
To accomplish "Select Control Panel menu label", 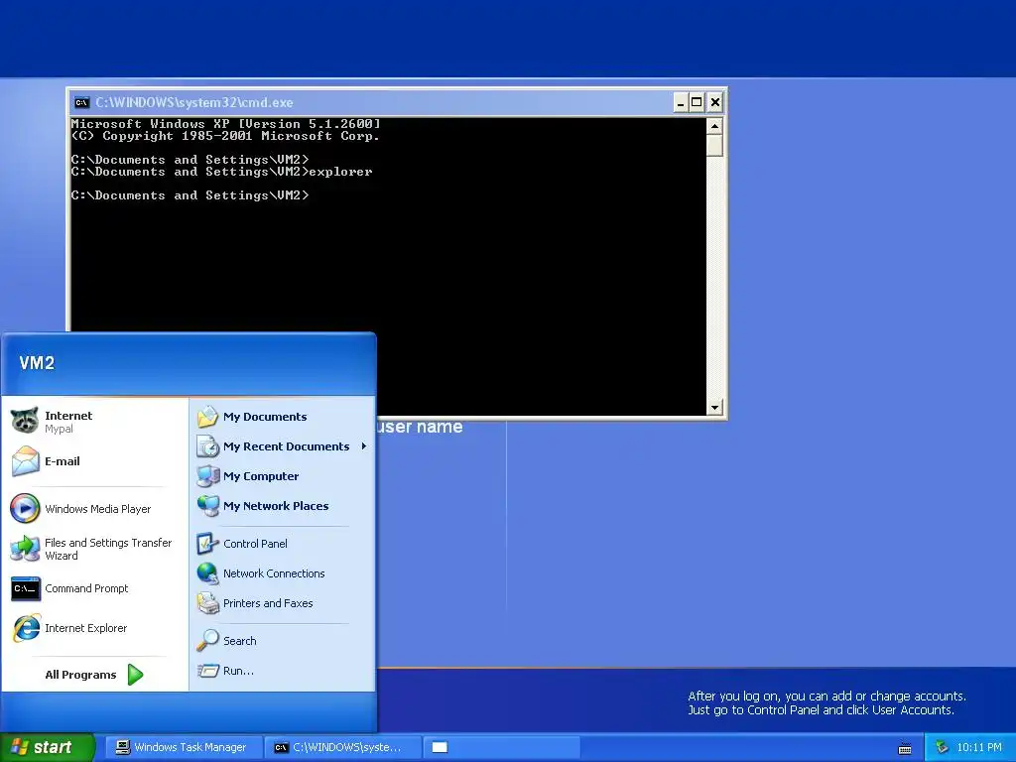I will 255,544.
